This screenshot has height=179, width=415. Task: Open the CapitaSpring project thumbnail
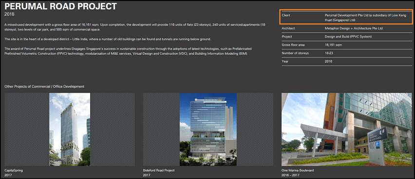70,129
